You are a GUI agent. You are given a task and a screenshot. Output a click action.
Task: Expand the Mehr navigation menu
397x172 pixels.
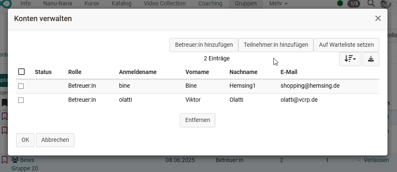pyautogui.click(x=278, y=4)
